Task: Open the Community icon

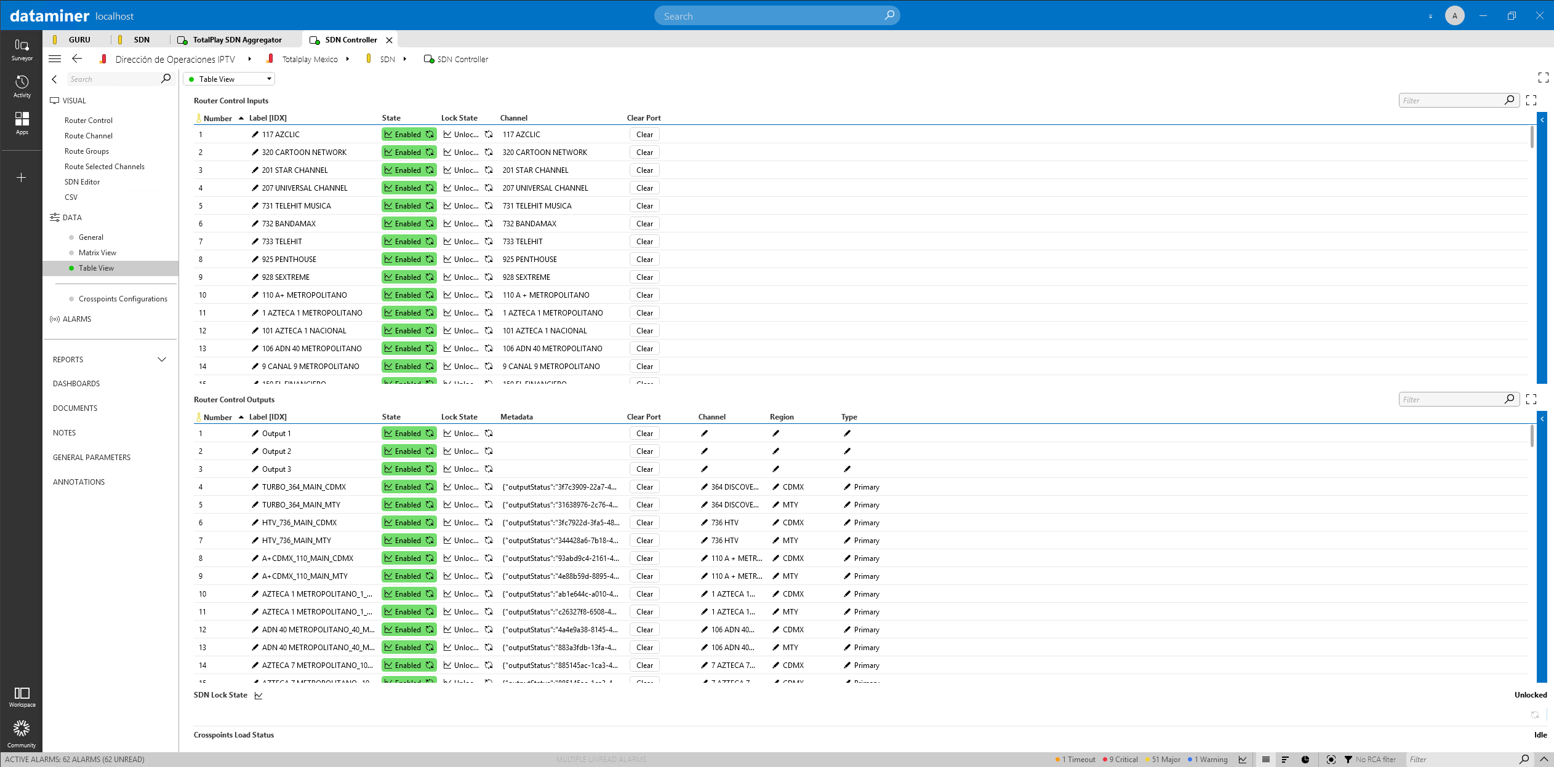Action: [22, 734]
